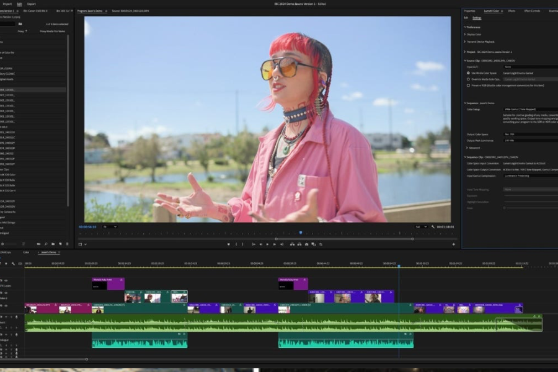
Task: Open the button editor plus icon
Action: click(x=453, y=244)
